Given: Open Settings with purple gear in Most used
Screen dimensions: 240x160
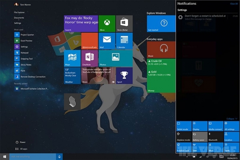Looking at the screenshot, I should coord(21,47).
